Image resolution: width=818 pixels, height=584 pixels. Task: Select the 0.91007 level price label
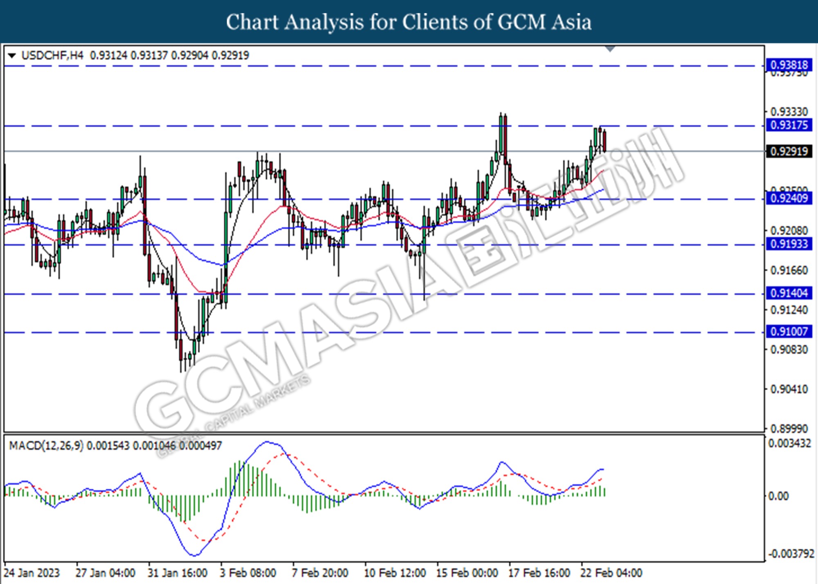tap(789, 332)
